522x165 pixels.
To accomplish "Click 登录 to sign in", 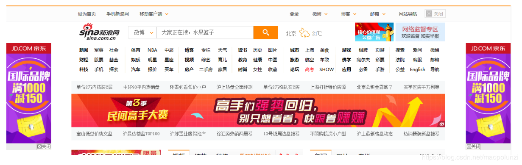I will click(x=294, y=14).
